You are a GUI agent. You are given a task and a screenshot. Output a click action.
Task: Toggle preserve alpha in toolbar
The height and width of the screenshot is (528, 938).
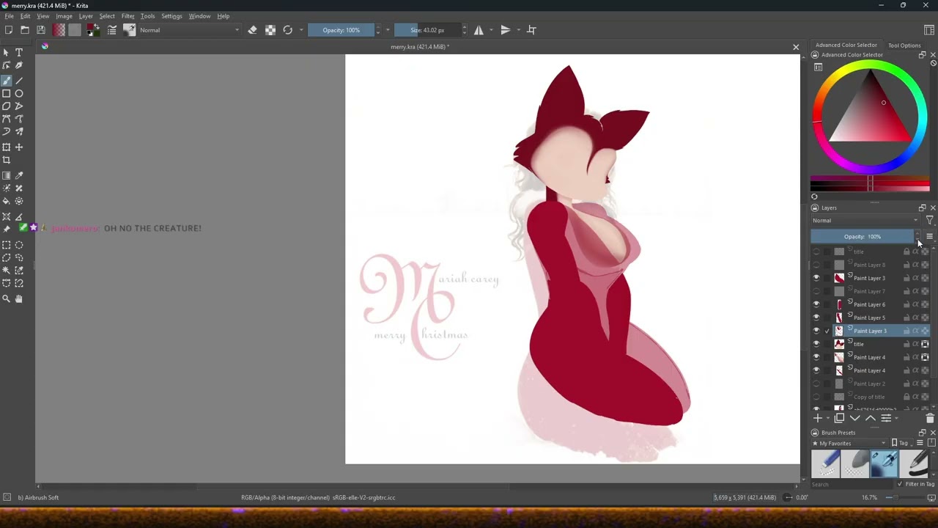click(270, 30)
